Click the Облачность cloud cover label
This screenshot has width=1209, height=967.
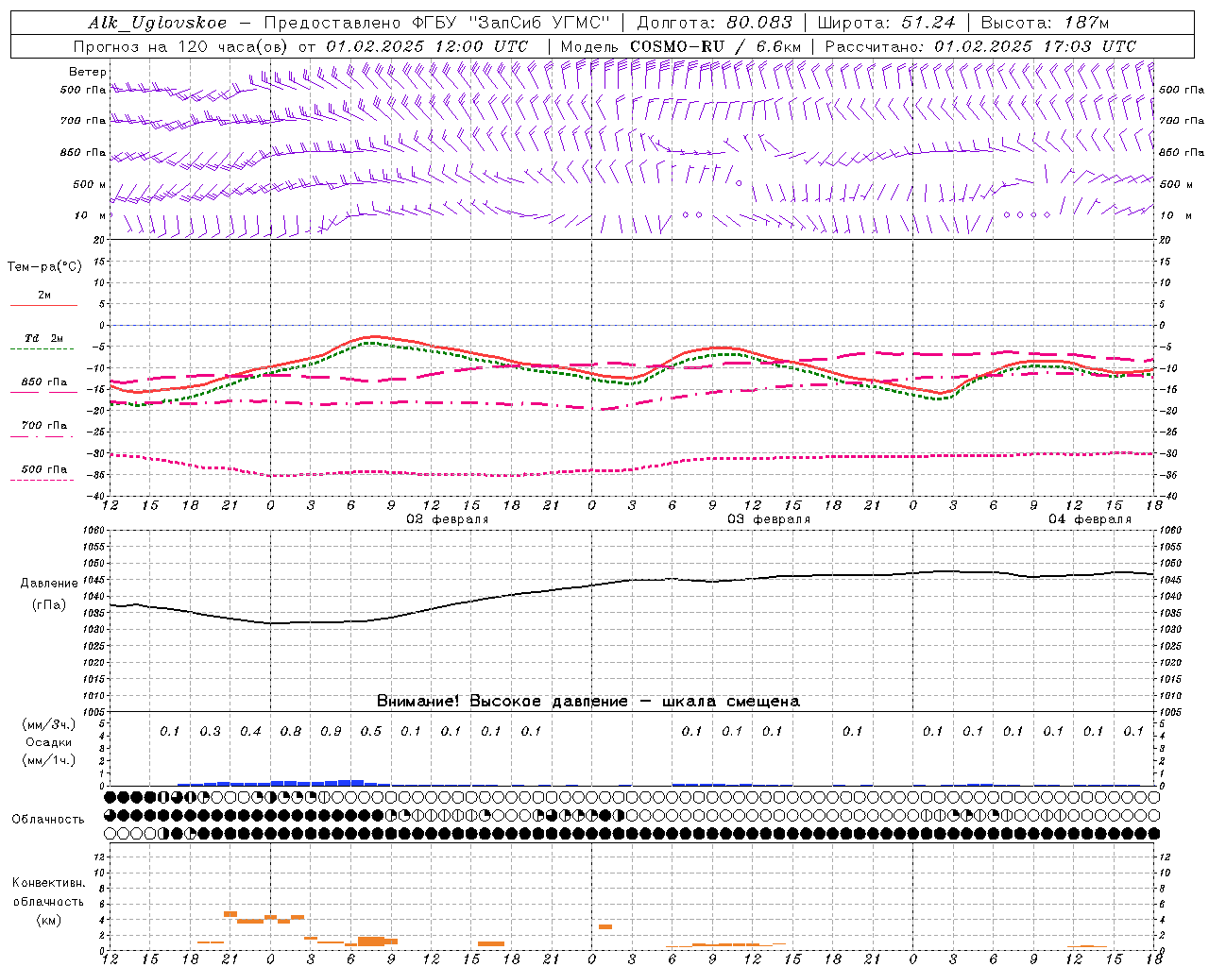coord(48,820)
